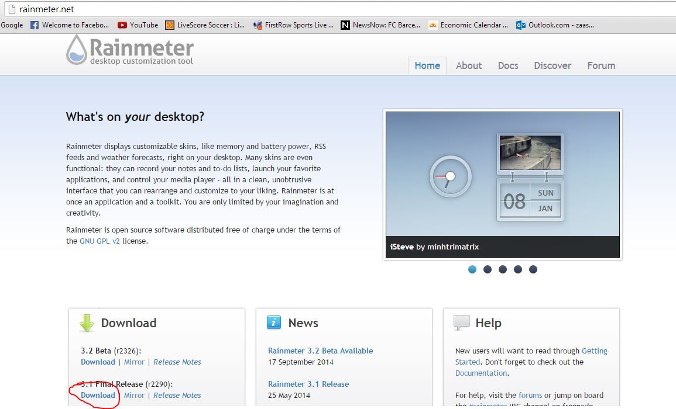This screenshot has height=409, width=676.
Task: Switch to the About tab
Action: click(x=468, y=65)
